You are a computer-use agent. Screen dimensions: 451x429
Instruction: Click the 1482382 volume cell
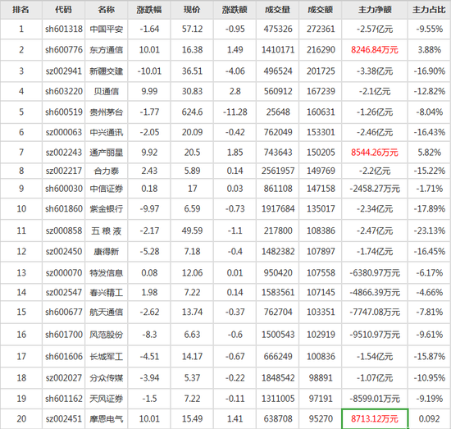click(x=278, y=252)
